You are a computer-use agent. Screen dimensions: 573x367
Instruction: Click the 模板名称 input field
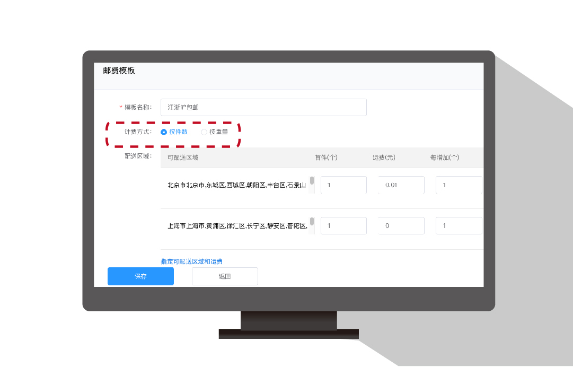click(263, 107)
